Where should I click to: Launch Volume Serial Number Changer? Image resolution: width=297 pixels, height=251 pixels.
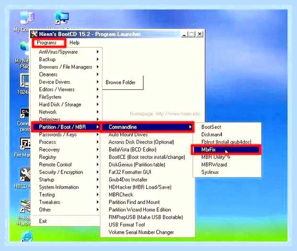point(148,232)
